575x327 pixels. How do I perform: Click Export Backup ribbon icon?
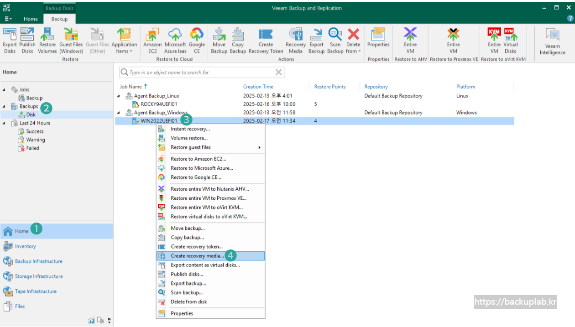point(316,41)
